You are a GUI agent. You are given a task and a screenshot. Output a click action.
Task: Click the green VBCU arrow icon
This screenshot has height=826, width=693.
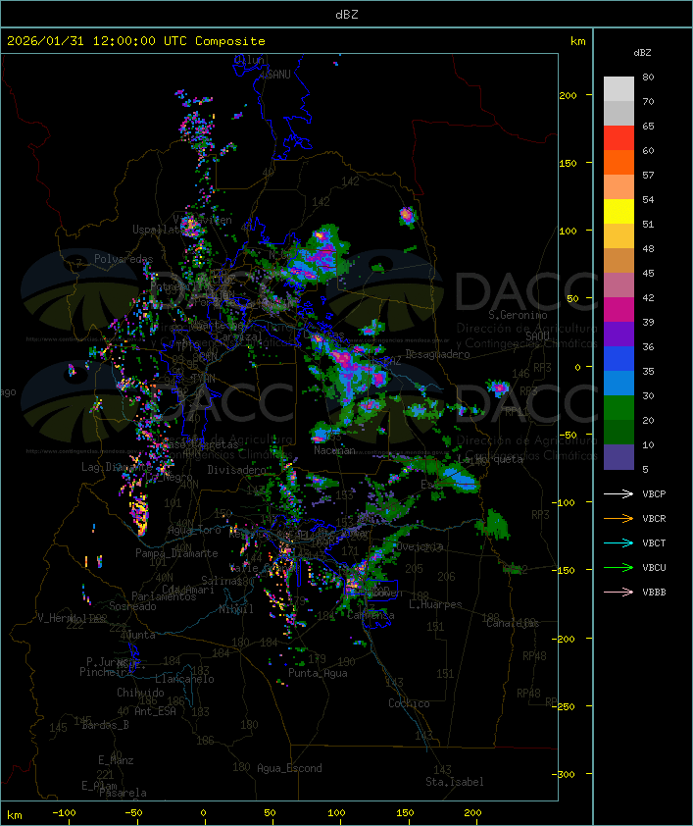coord(619,567)
